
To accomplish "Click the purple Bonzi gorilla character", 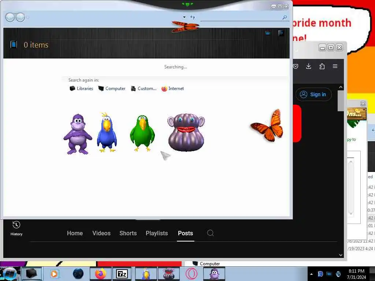I will [78, 134].
